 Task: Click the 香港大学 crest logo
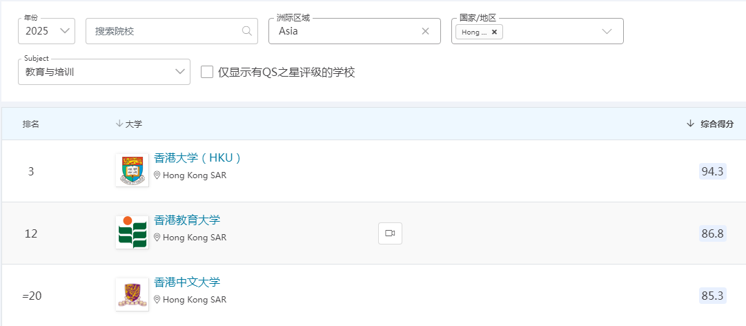pyautogui.click(x=132, y=170)
